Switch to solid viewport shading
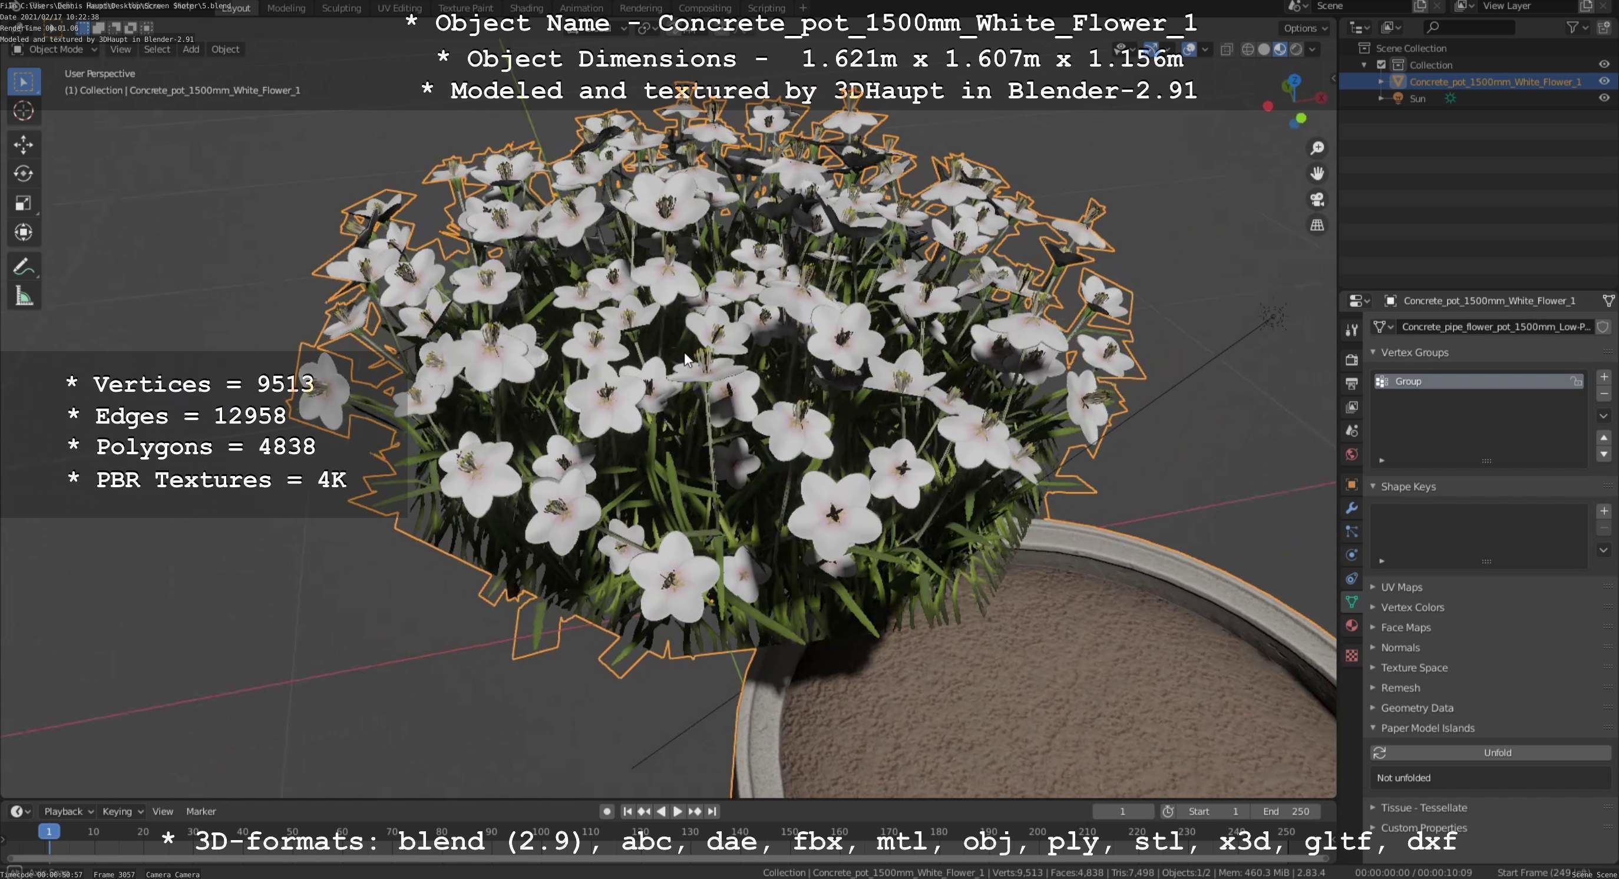Image resolution: width=1619 pixels, height=879 pixels. coord(1264,49)
